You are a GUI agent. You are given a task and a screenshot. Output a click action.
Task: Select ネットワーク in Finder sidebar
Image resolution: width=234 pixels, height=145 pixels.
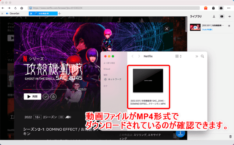(x=113, y=79)
